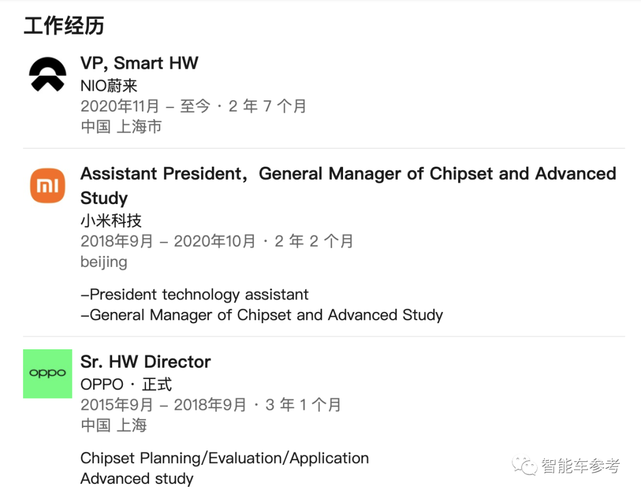This screenshot has height=494, width=641.
Task: Click the 智能车参考 watermark text
Action: pyautogui.click(x=580, y=466)
